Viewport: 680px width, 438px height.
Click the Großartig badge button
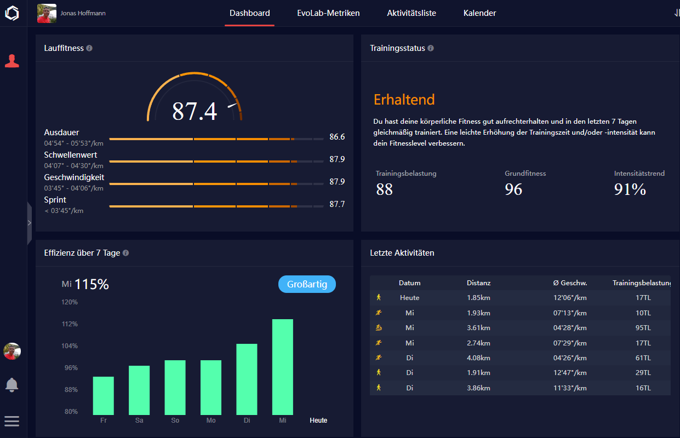(x=307, y=284)
